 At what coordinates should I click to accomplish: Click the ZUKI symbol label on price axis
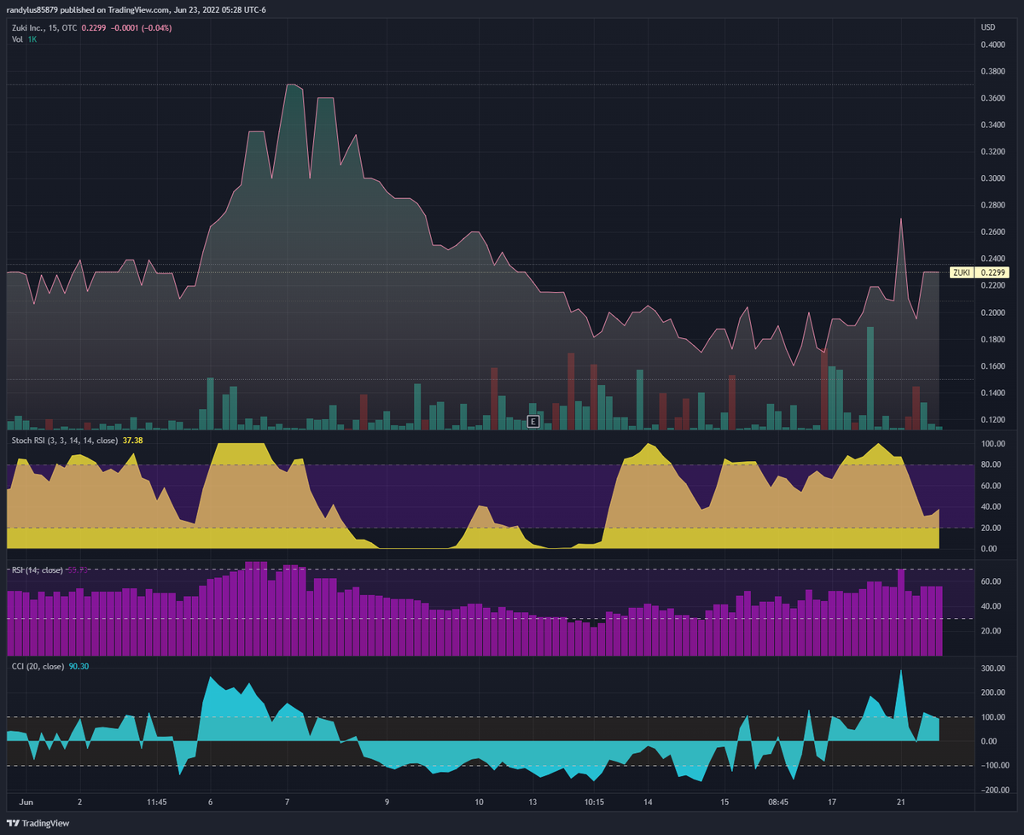tap(962, 272)
